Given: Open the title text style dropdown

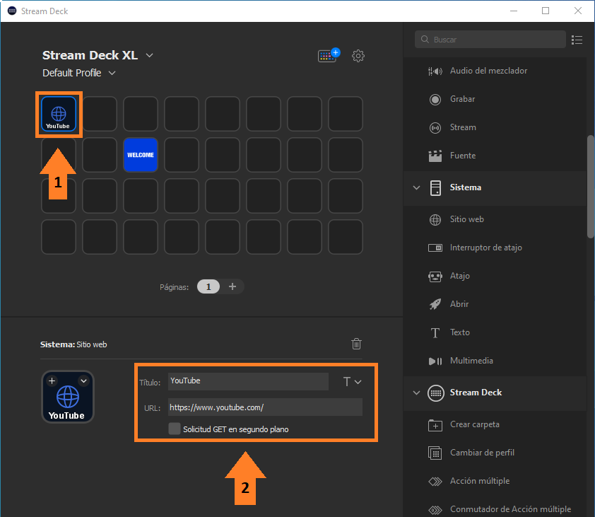Looking at the screenshot, I should point(352,382).
